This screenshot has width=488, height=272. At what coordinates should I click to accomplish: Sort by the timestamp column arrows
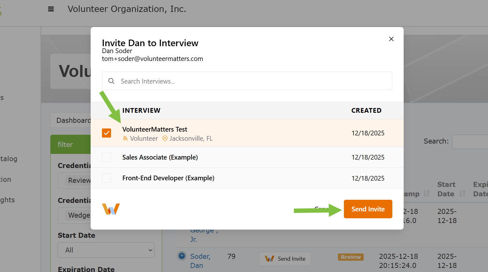click(426, 193)
